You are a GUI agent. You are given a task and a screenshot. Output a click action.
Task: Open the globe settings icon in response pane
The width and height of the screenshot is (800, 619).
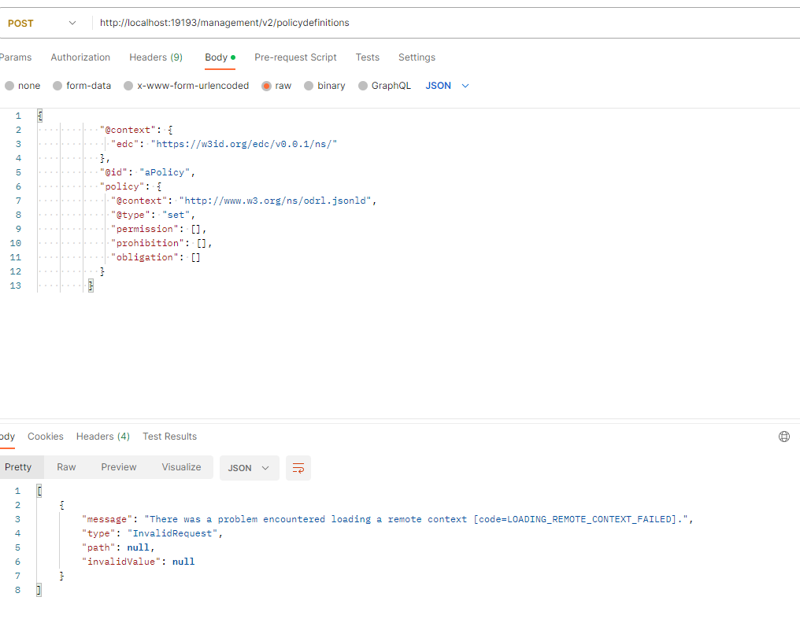783,436
